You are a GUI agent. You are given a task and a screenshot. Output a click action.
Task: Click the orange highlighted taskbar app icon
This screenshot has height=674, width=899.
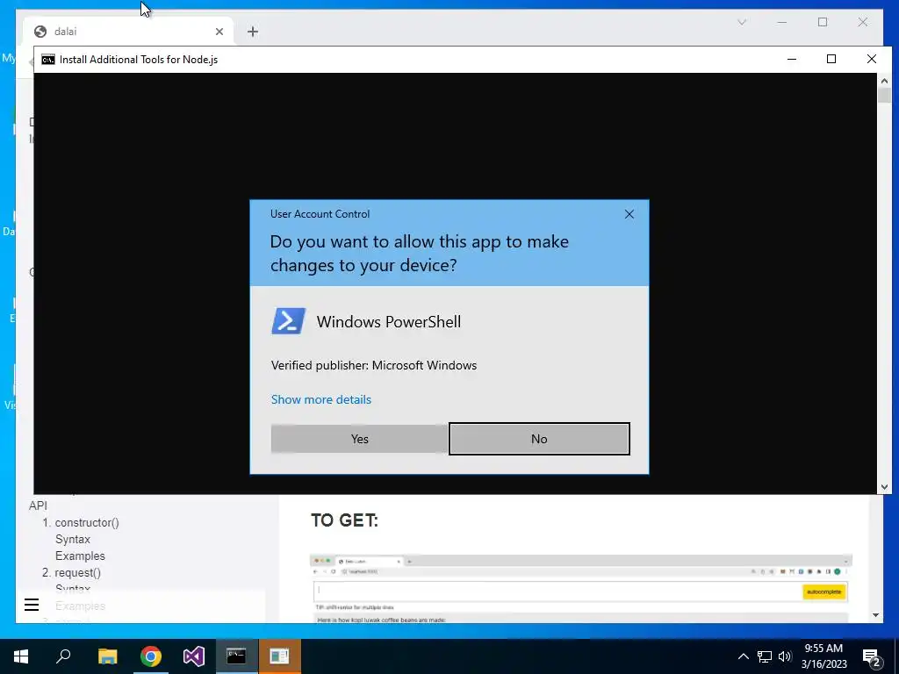(280, 656)
